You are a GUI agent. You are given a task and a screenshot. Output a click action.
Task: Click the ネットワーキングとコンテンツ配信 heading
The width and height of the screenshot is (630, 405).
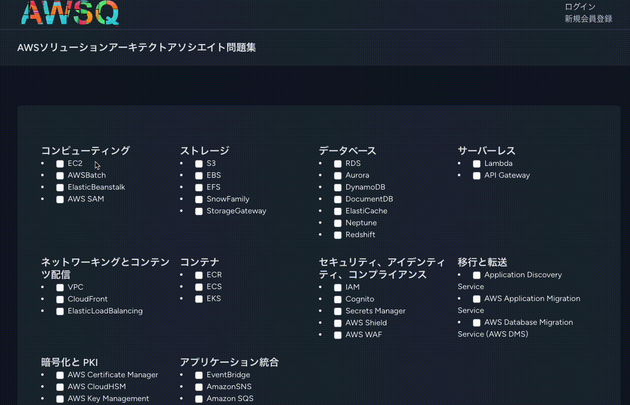coord(105,268)
